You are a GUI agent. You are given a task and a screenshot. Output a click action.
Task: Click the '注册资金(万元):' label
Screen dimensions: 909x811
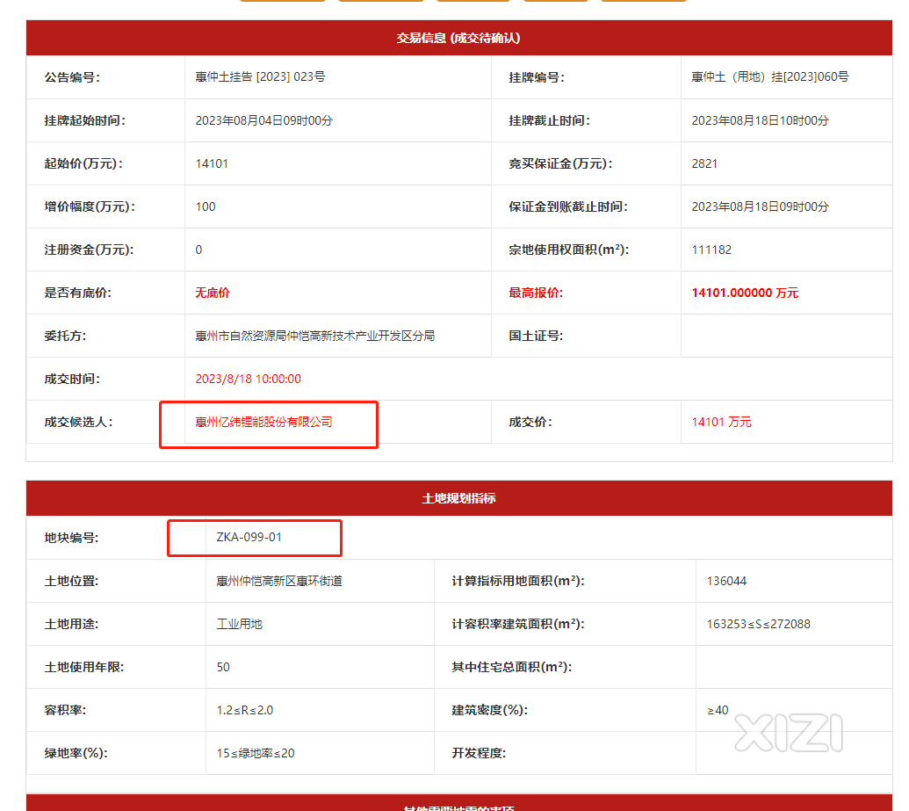90,250
